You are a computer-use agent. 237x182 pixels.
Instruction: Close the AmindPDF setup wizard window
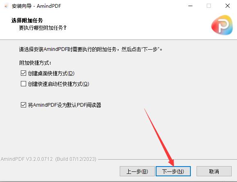(228, 6)
